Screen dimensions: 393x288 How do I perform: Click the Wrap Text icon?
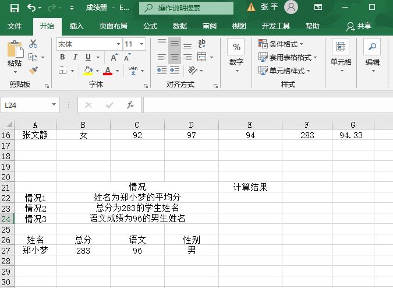(202, 44)
